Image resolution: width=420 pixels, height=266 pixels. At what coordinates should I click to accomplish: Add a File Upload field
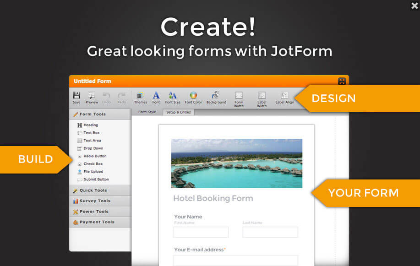[90, 171]
